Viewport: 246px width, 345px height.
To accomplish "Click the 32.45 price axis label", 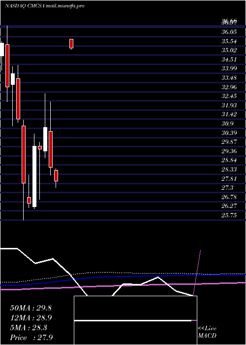I will 229,96.
